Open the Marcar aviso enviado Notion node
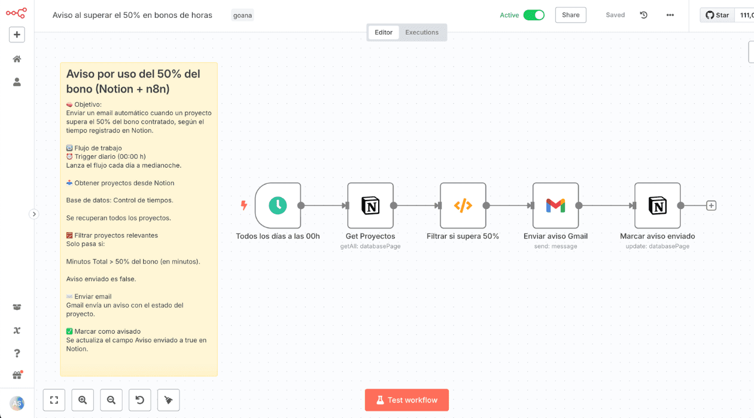Screen dimensions: 754x418 click(657, 205)
